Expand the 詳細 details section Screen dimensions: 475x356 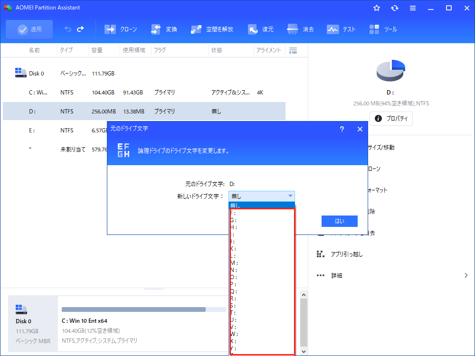click(392, 275)
